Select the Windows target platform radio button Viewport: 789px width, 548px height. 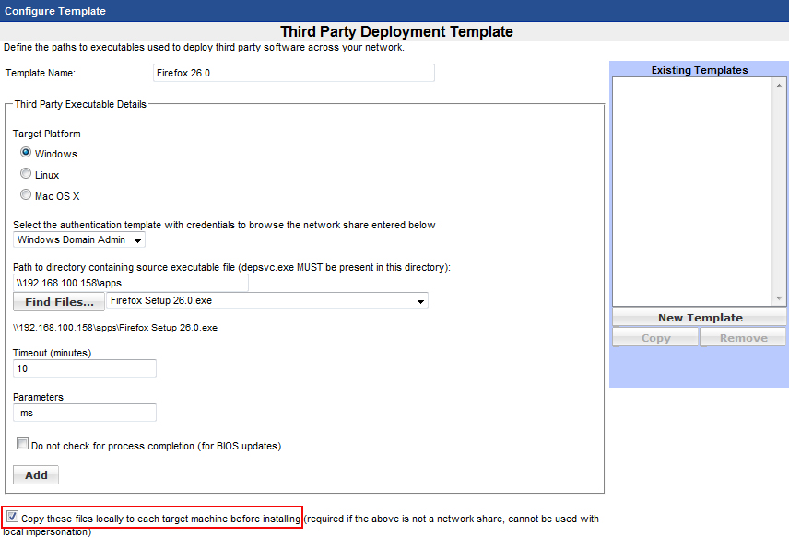click(26, 153)
